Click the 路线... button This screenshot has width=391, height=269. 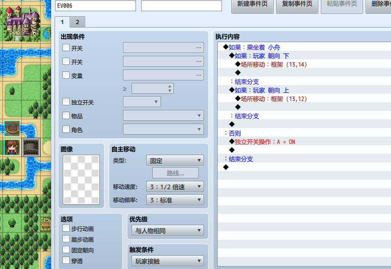[175, 173]
